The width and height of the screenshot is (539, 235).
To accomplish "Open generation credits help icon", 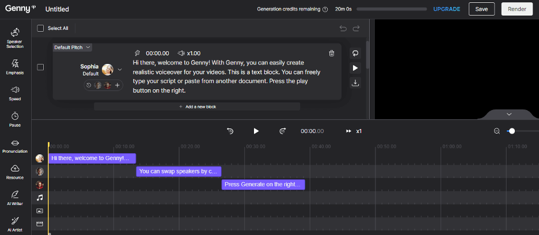I will pyautogui.click(x=325, y=9).
